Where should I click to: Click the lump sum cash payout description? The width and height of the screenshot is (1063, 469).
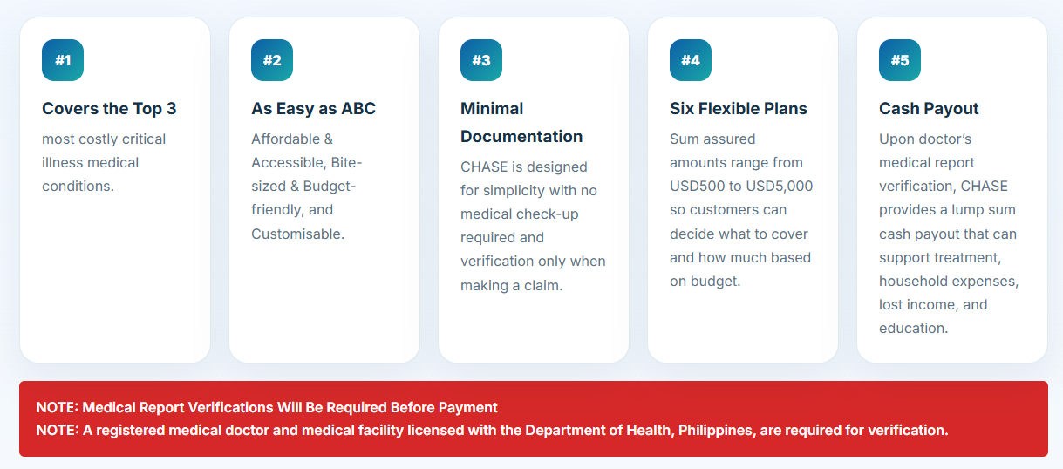(x=949, y=234)
